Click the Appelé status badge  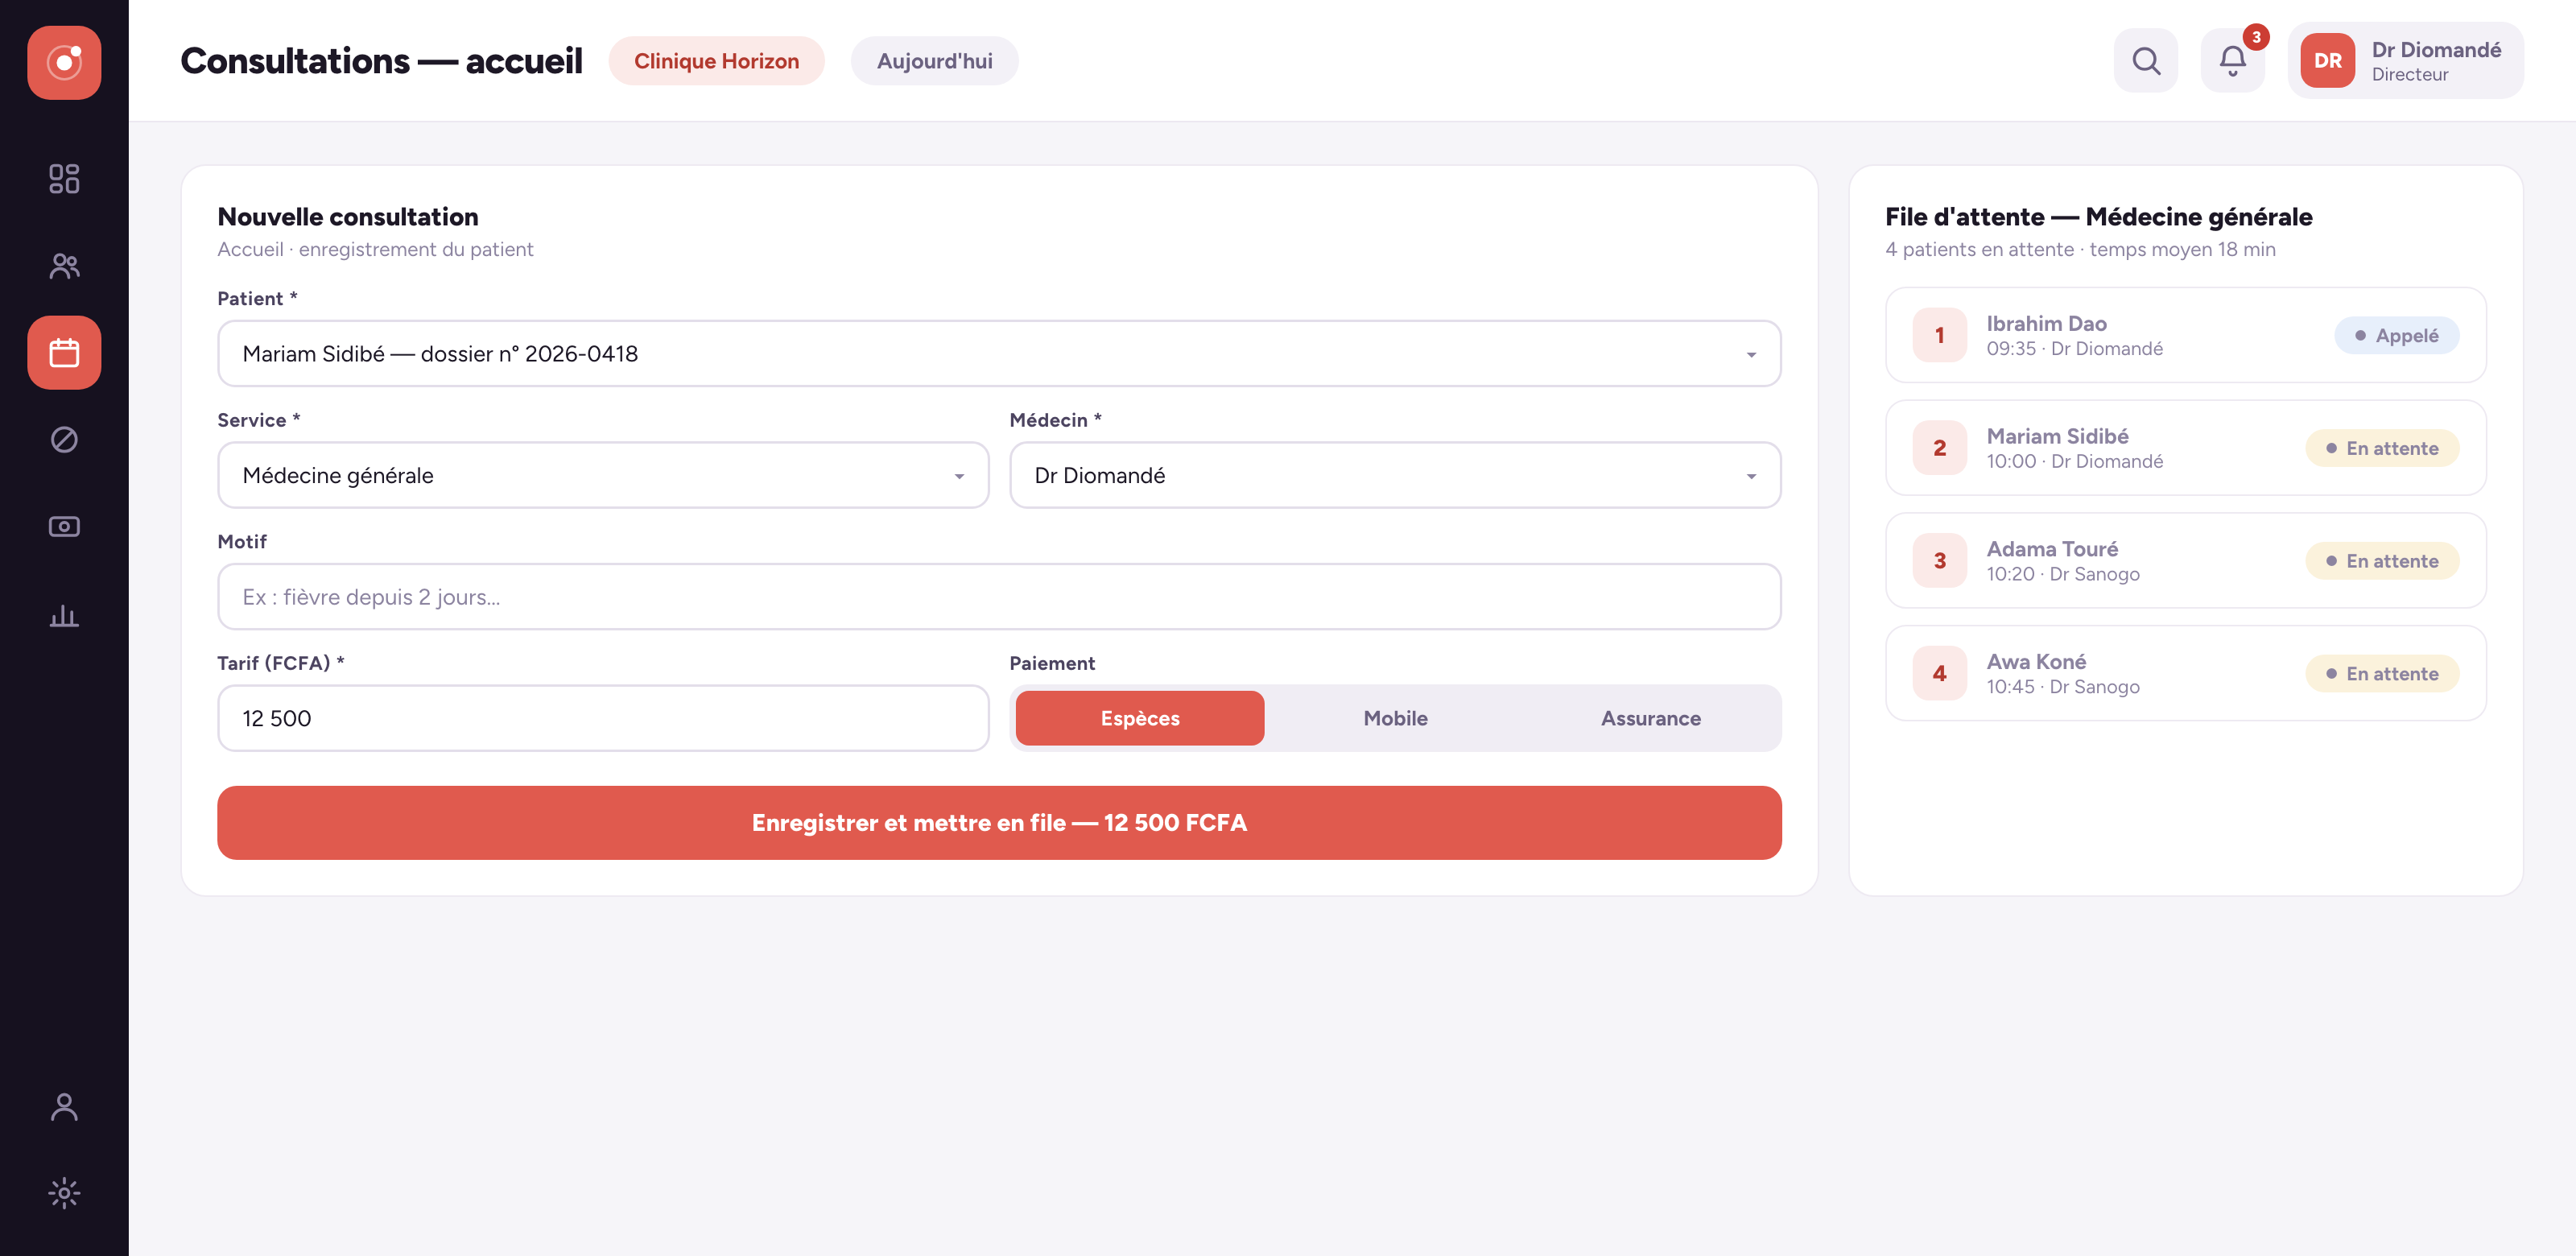pos(2396,335)
